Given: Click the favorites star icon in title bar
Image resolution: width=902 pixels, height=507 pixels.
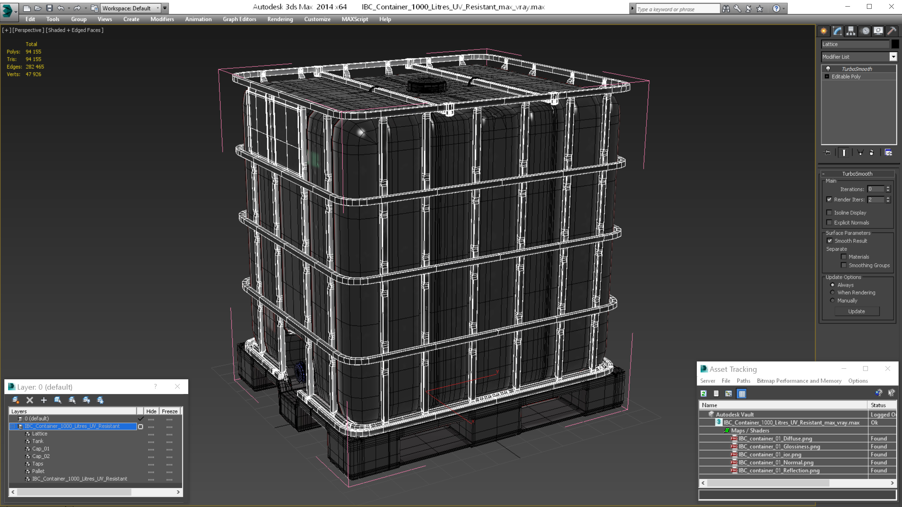Looking at the screenshot, I should (x=759, y=8).
